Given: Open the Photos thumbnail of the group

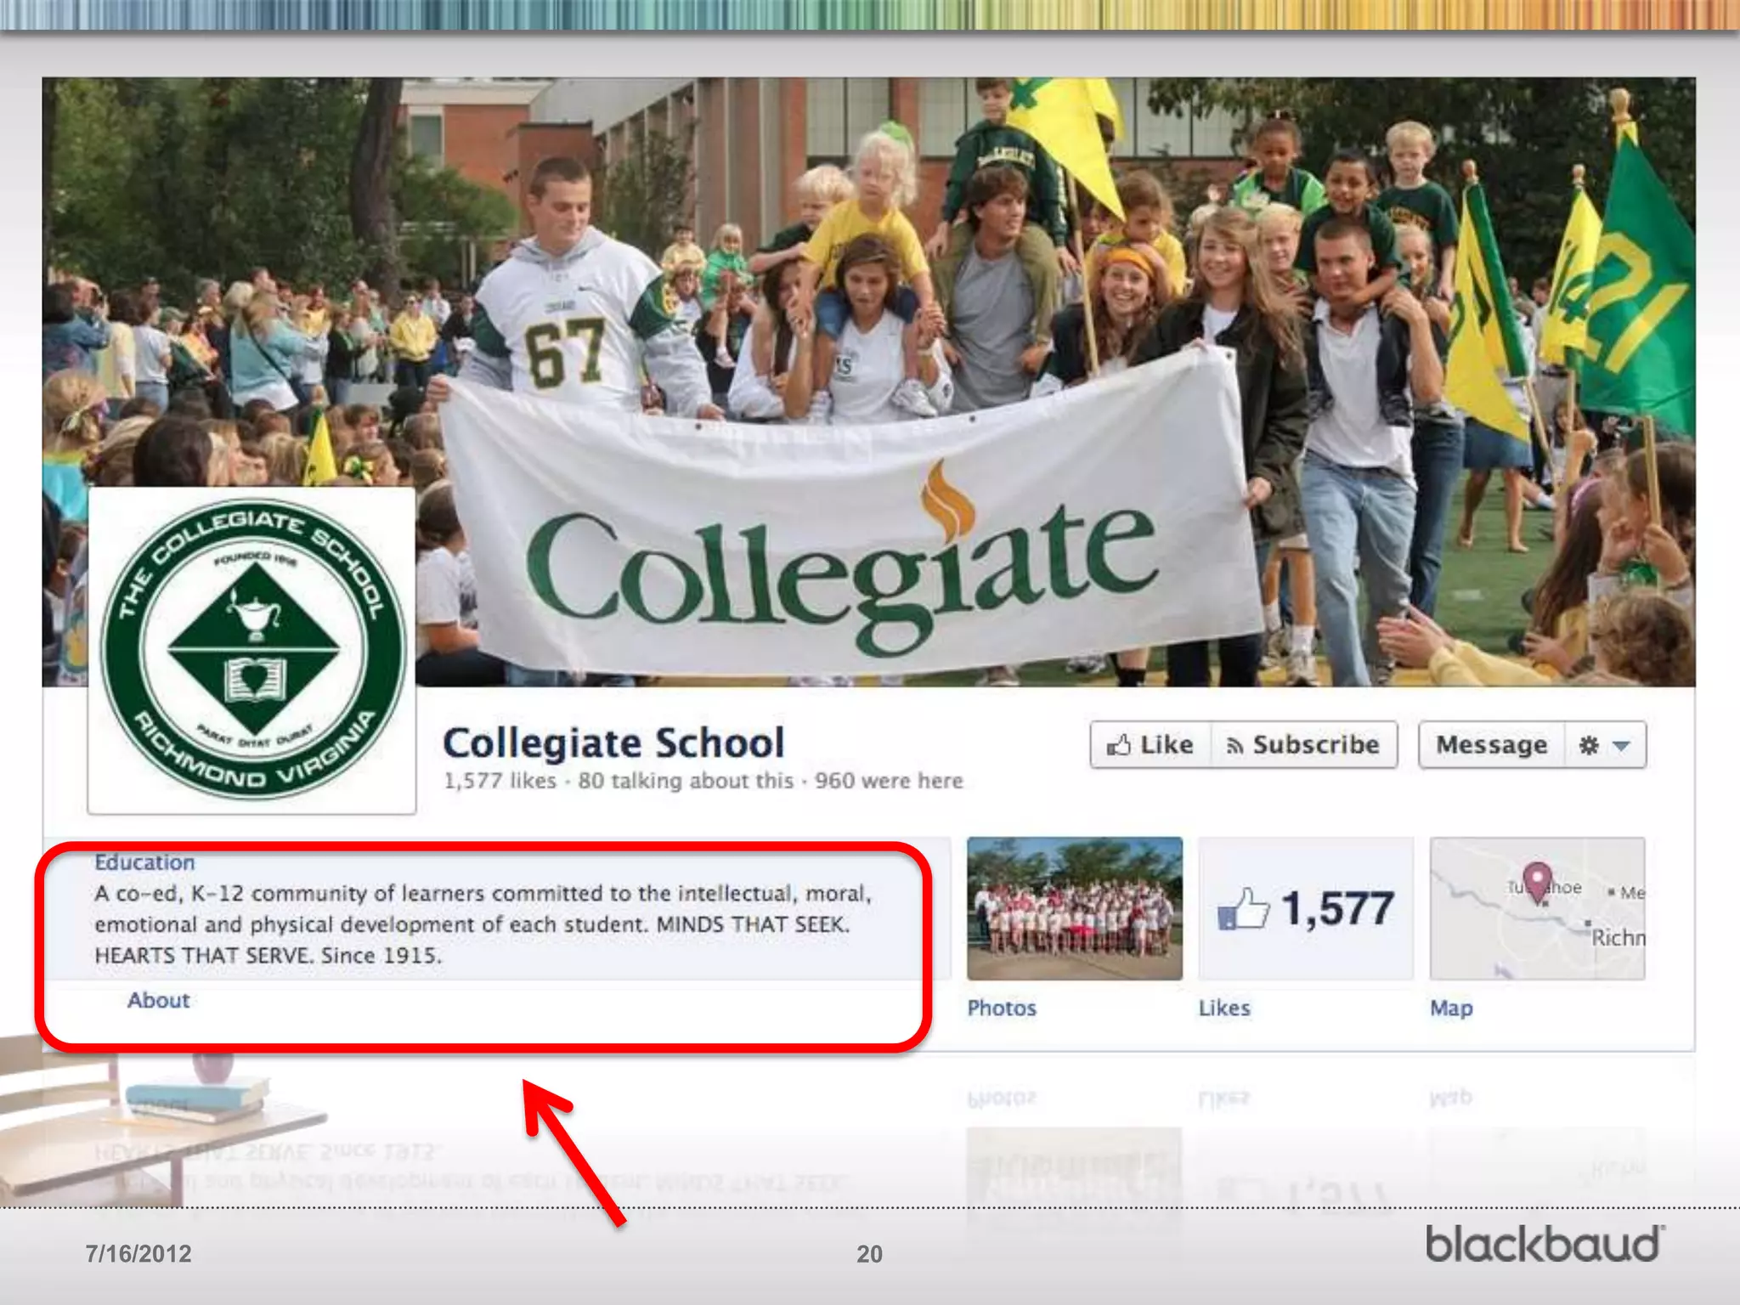Looking at the screenshot, I should (1074, 907).
